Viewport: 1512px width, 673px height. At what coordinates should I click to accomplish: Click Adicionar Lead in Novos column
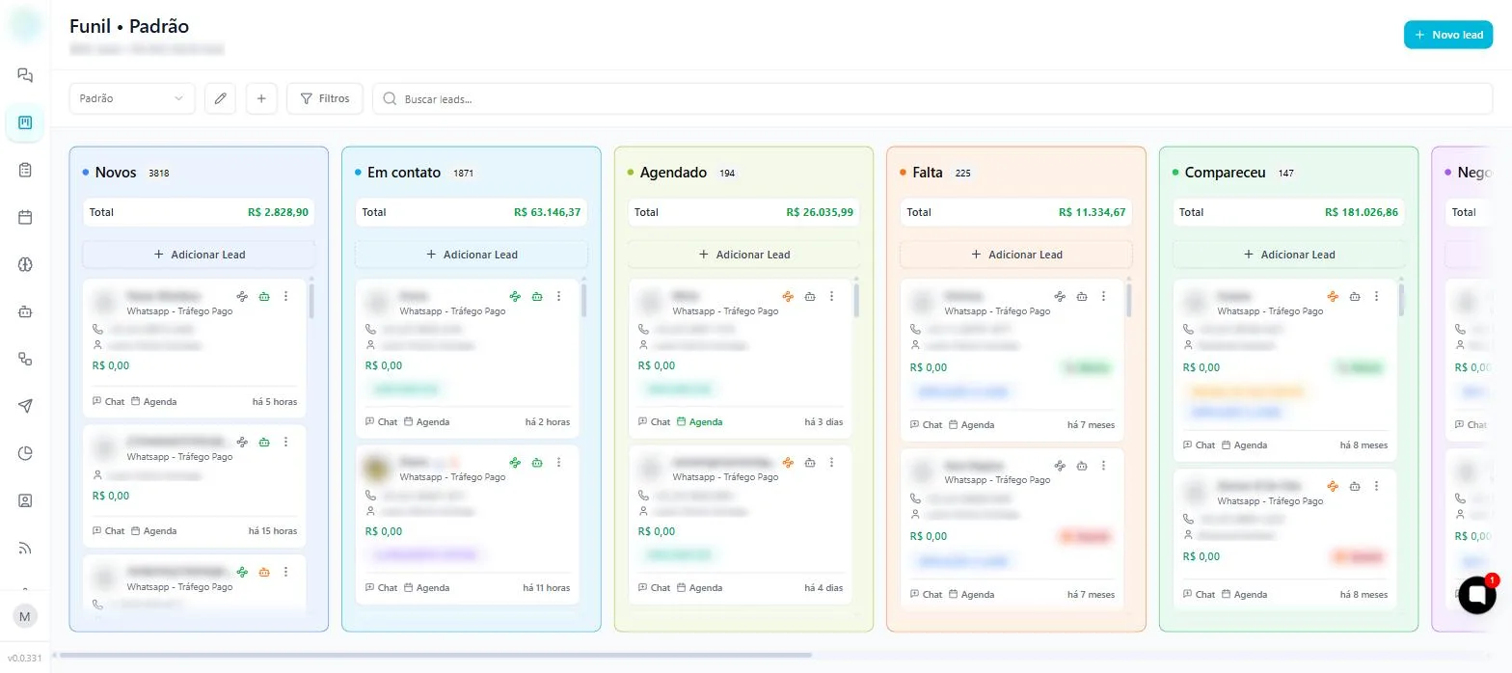[199, 255]
